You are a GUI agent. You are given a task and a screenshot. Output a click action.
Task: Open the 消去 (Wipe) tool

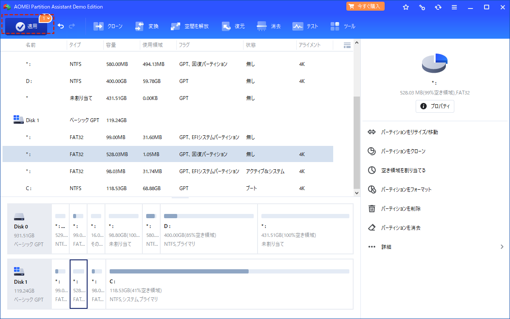tap(269, 26)
